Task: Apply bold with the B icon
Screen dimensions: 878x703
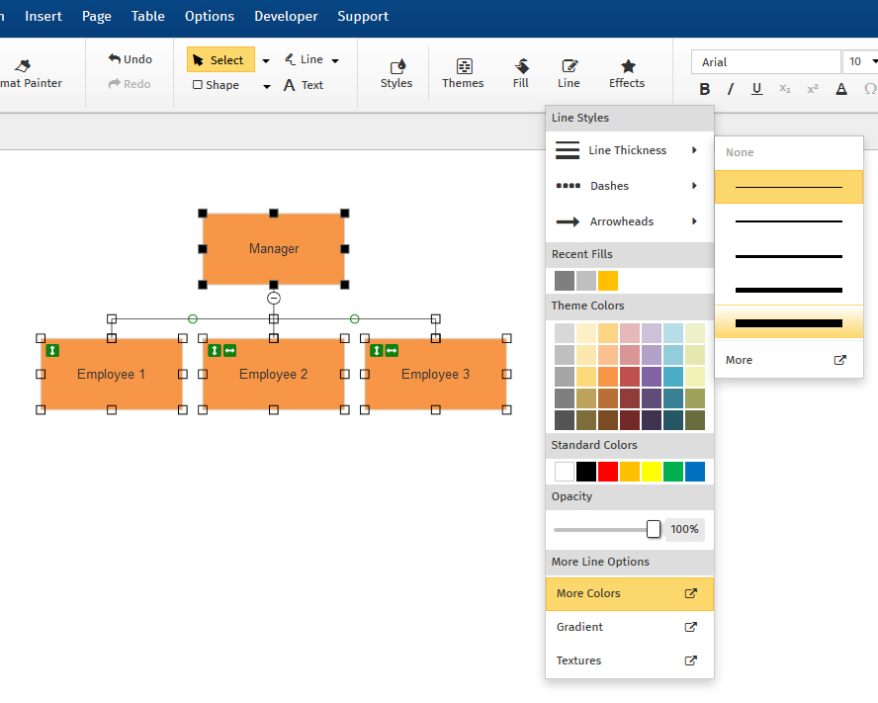Action: pyautogui.click(x=705, y=89)
